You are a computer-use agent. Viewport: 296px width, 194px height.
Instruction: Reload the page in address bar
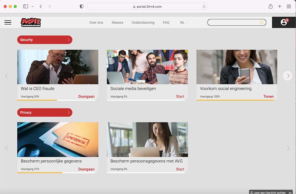(x=204, y=6)
